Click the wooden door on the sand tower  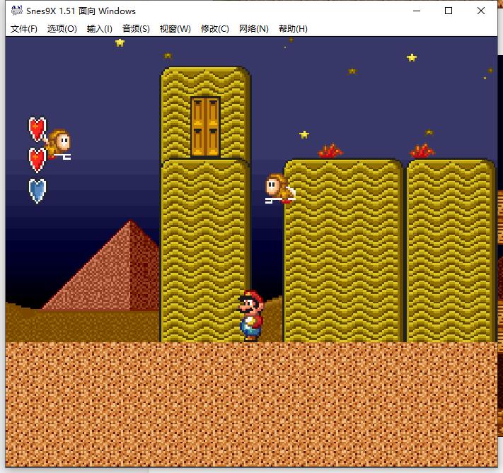pyautogui.click(x=205, y=127)
